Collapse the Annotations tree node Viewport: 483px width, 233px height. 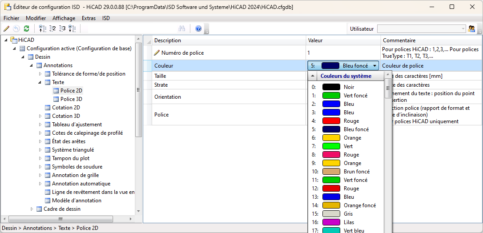coord(32,65)
